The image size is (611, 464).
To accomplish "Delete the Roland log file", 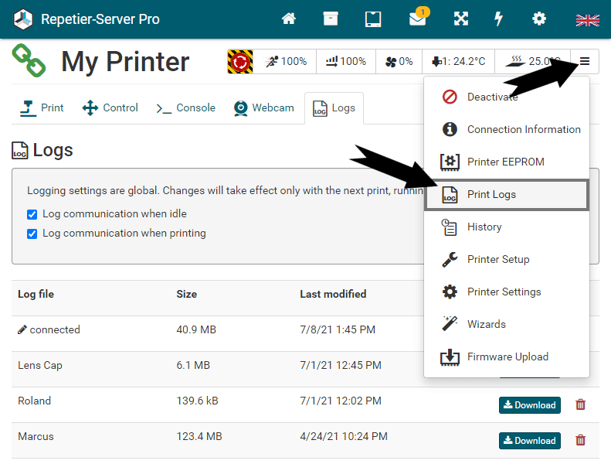I will click(x=581, y=404).
